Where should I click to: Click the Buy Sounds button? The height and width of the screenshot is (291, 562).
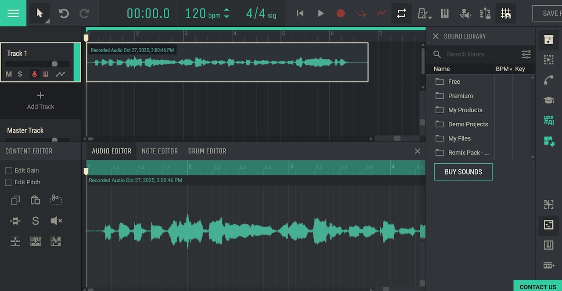click(463, 172)
